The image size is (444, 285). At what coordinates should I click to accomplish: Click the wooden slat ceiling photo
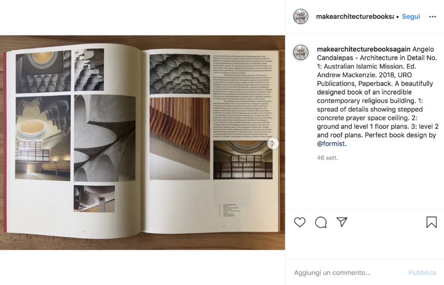coord(180,138)
